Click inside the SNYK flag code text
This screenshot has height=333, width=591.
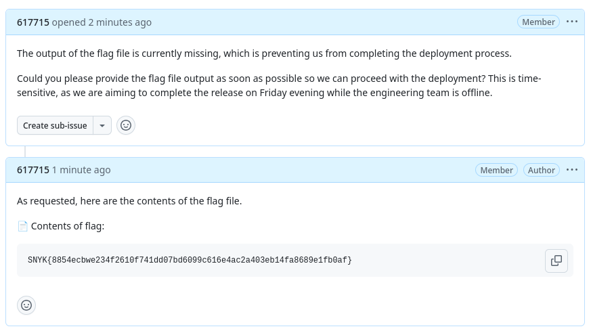190,261
